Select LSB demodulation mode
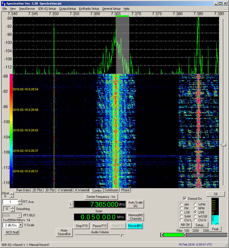The image size is (229, 248). tap(181, 212)
